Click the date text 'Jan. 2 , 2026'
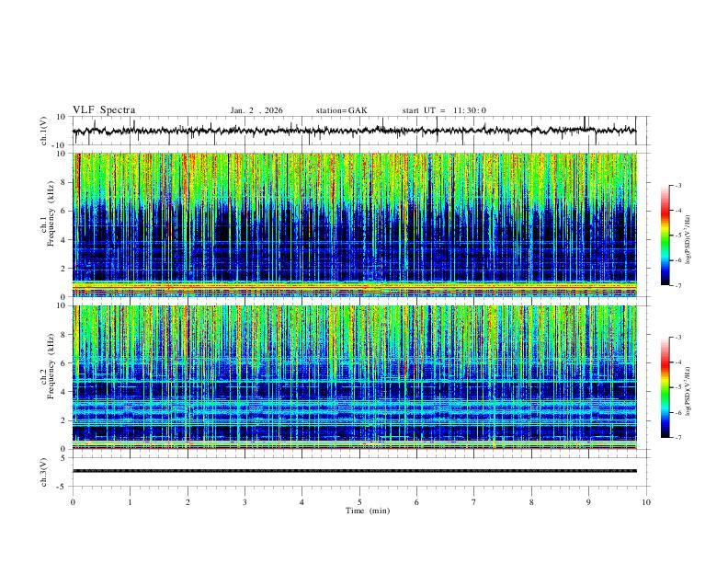The width and height of the screenshot is (728, 563). click(256, 110)
